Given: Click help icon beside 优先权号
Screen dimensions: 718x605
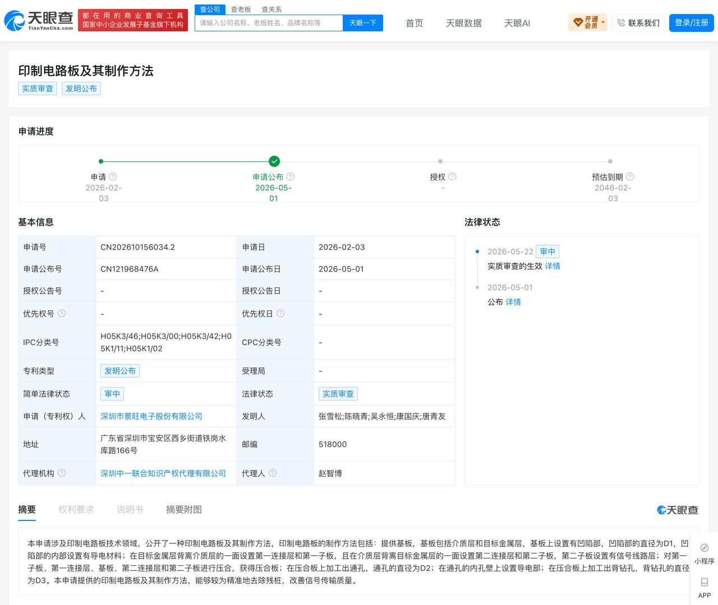Looking at the screenshot, I should point(62,313).
